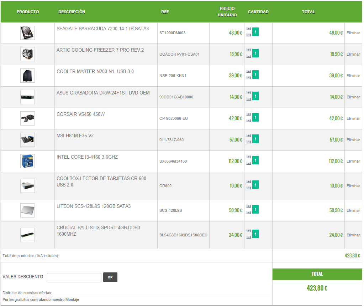
Task: Open LITEON SCS-128L9S 128GB SATA3 description
Action: 94,206
